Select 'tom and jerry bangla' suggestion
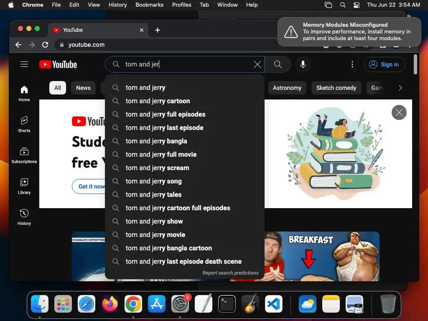This screenshot has height=321, width=428. [x=185, y=141]
